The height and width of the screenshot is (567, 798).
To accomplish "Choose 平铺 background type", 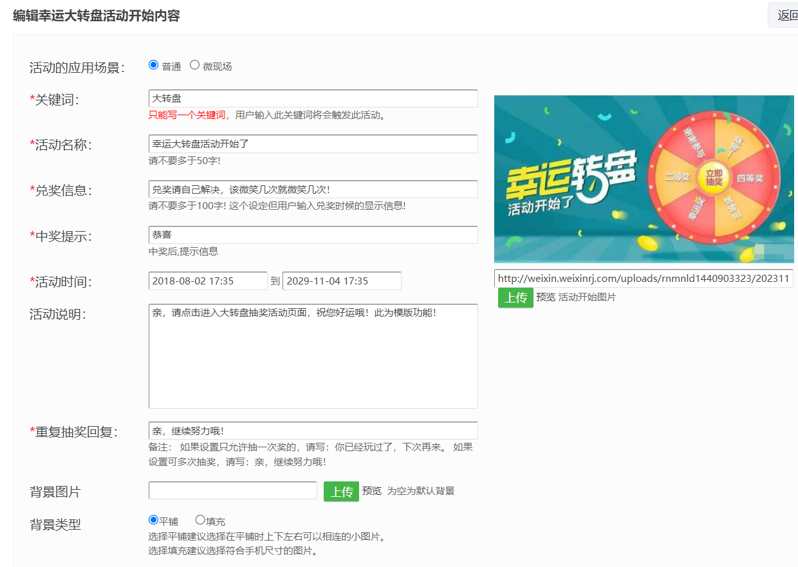I will pos(153,520).
